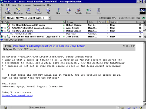
Task: Click message body scrollbar down arrow
Action: pyautogui.click(x=144, y=104)
